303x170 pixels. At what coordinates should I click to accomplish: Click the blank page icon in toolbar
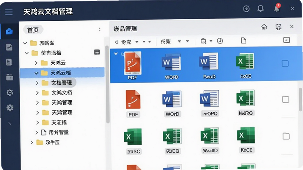244,41
